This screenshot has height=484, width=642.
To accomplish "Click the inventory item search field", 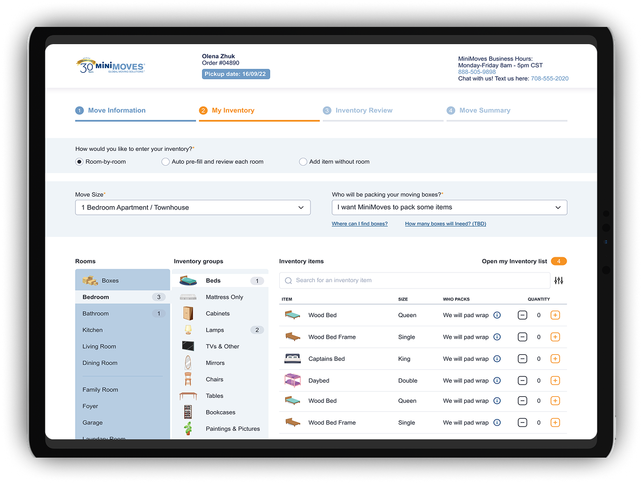I will 415,280.
